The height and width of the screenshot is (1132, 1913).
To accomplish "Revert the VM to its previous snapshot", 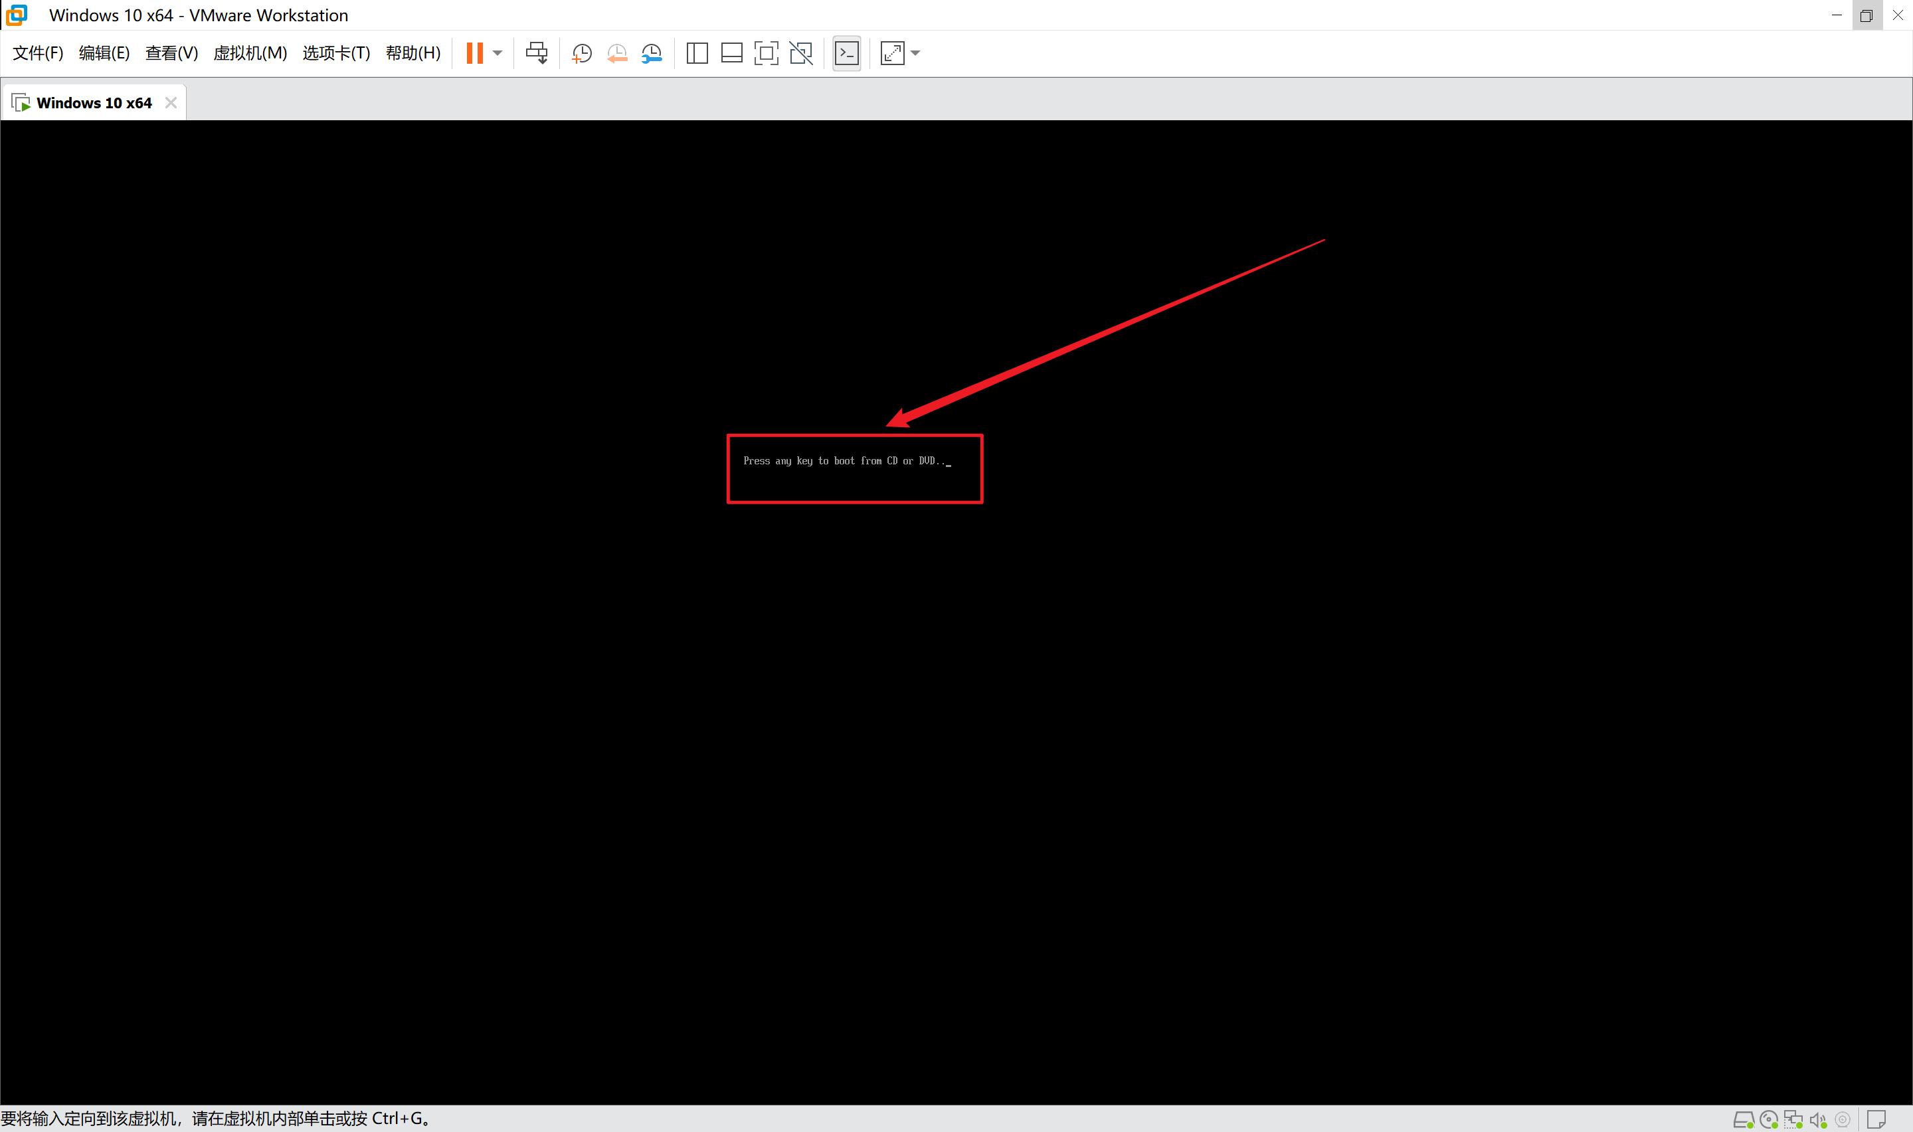I will point(617,52).
